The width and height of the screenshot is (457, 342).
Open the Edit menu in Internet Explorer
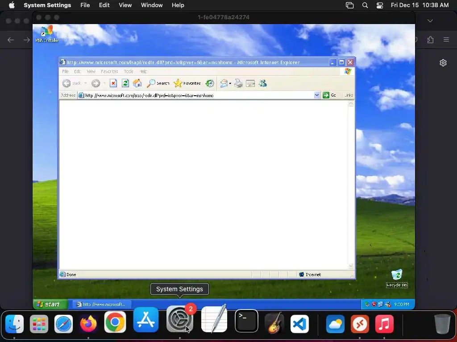coord(77,71)
